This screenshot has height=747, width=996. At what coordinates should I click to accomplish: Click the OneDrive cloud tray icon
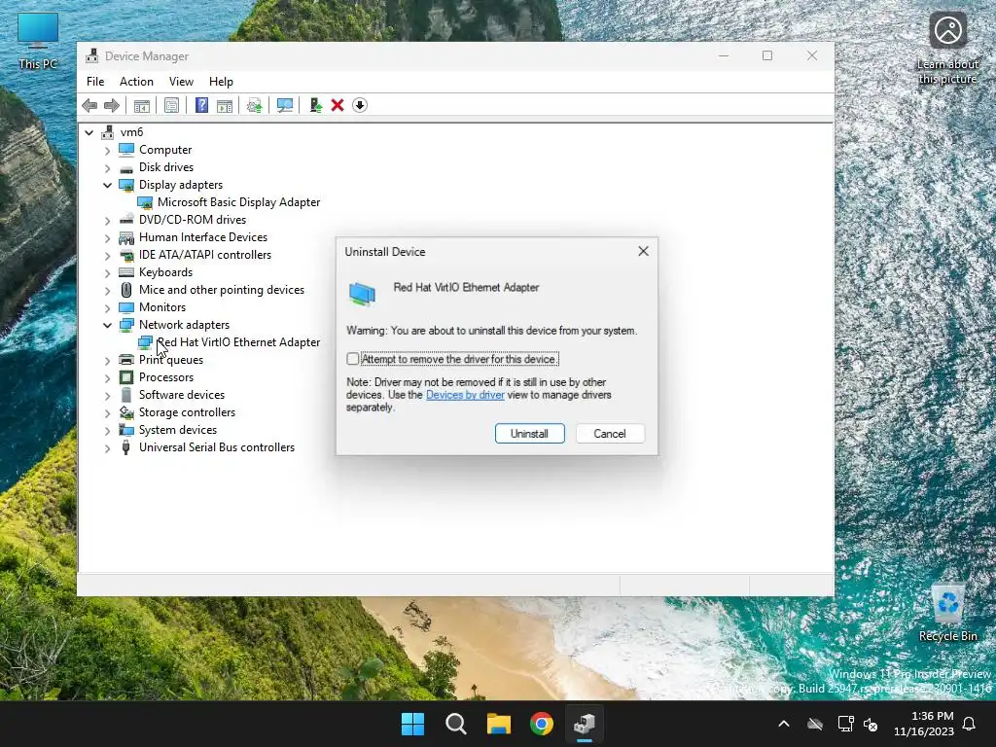pyautogui.click(x=815, y=724)
